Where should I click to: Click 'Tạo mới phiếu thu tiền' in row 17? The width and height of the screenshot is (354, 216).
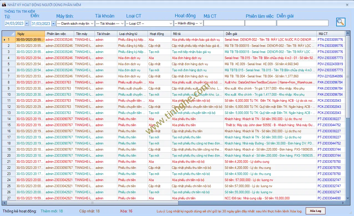pyautogui.click(x=197, y=137)
